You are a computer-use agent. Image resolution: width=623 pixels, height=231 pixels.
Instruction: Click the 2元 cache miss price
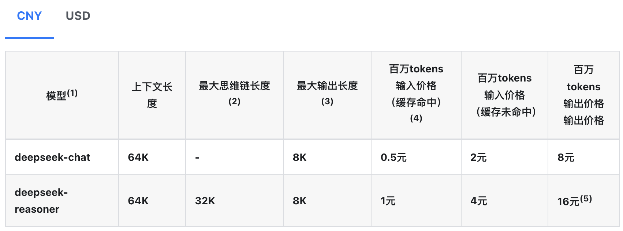tap(478, 158)
